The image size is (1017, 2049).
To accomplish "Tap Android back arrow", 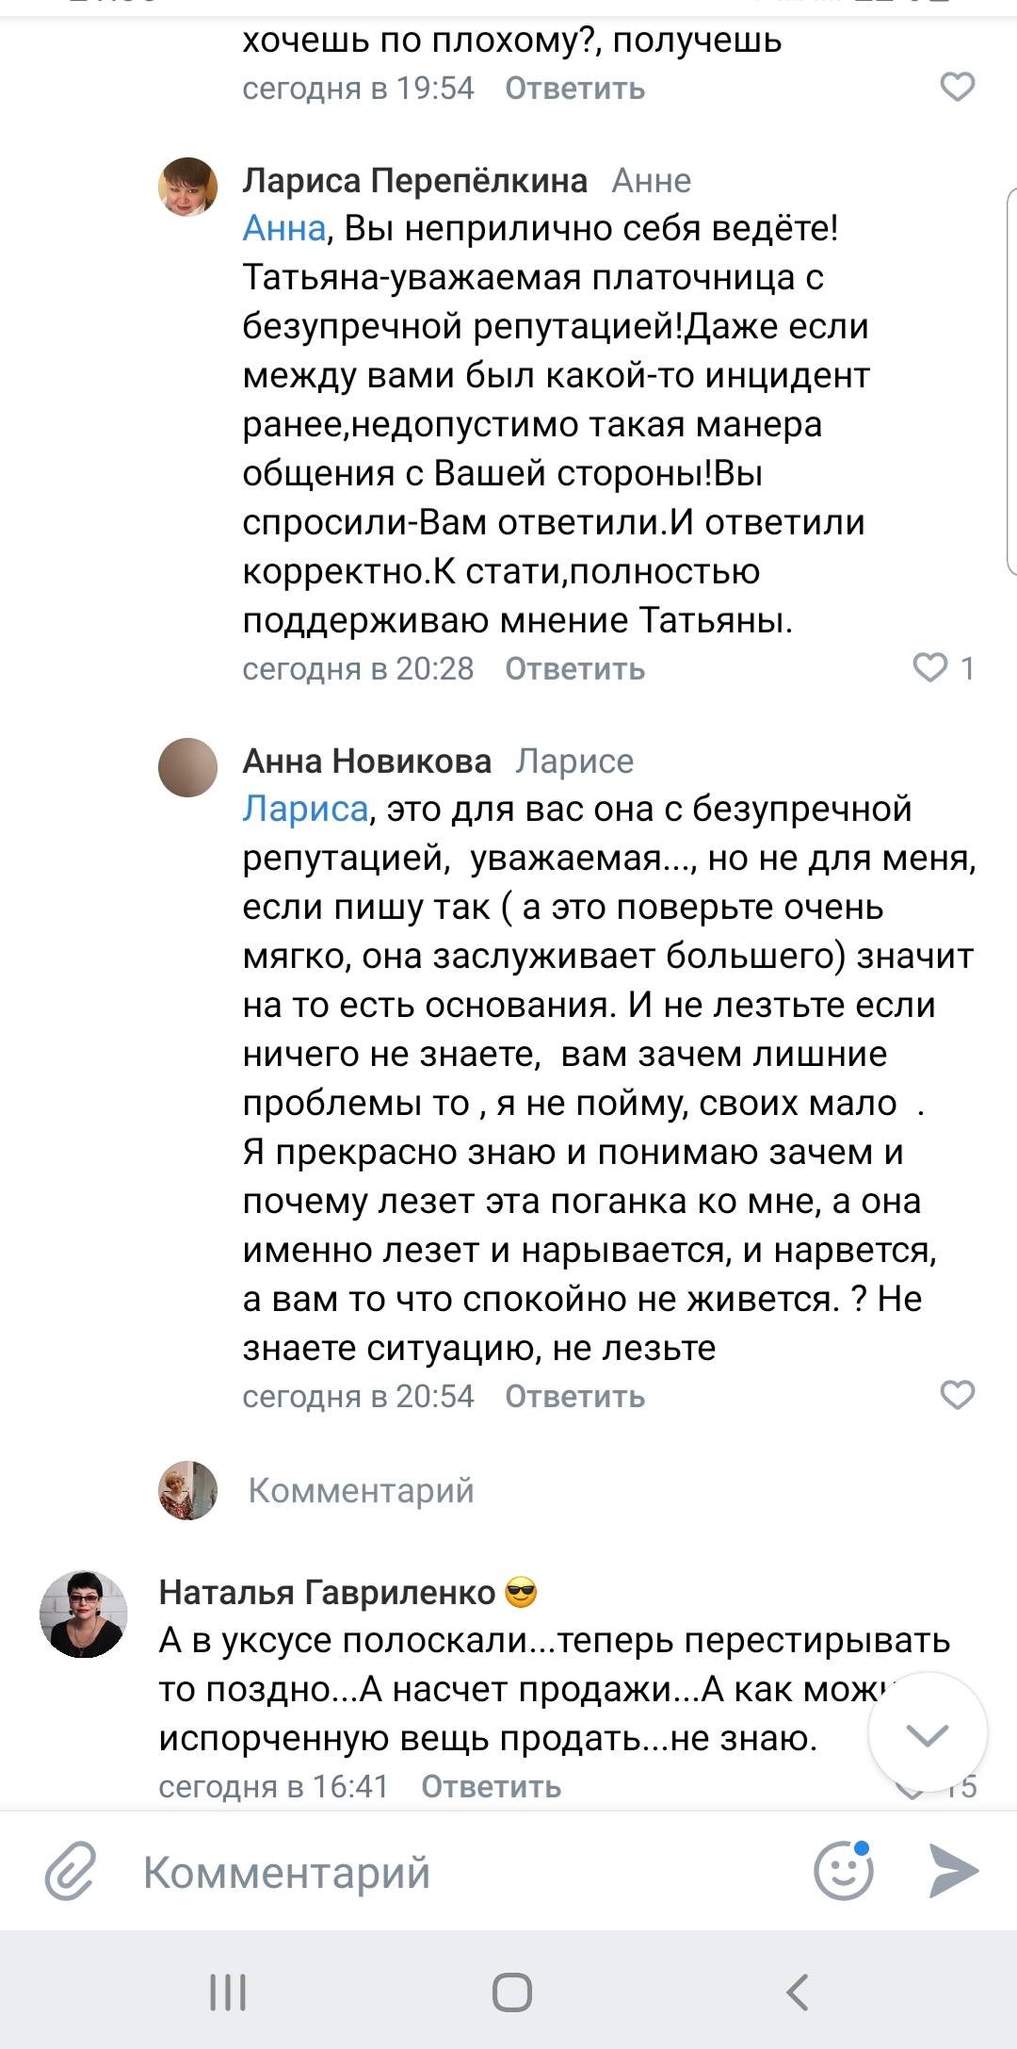I will coord(797,1992).
